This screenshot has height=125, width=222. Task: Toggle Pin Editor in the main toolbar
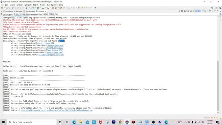[95, 8]
